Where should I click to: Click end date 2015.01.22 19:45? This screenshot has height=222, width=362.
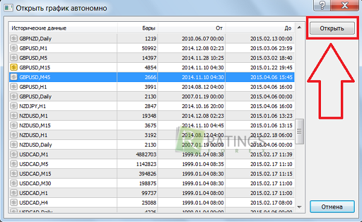pyautogui.click(x=271, y=68)
